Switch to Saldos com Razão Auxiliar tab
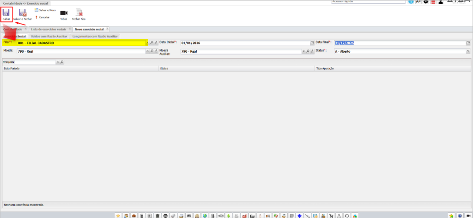 (x=48, y=36)
